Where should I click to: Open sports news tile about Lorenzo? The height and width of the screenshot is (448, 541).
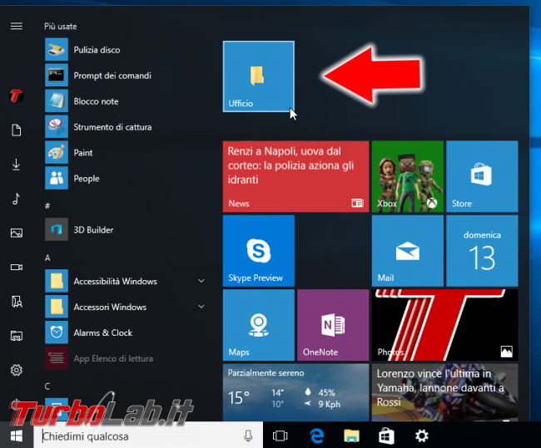pyautogui.click(x=444, y=392)
